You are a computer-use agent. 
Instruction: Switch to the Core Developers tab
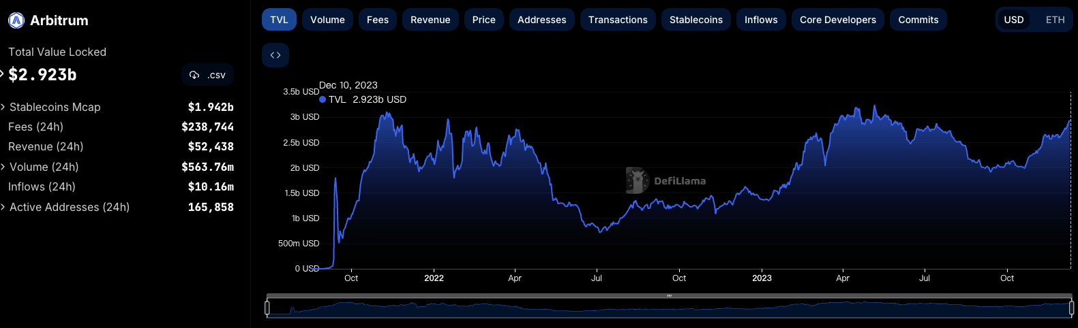click(x=837, y=20)
